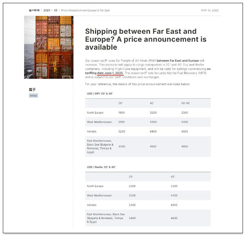Screen dimensions: 244x235
Task: Select Price Announcement Europe to Far East breadcrumb
Action: tap(85, 10)
